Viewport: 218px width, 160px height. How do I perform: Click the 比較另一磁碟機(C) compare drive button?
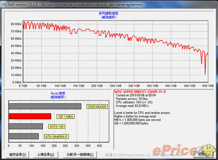coord(80,155)
